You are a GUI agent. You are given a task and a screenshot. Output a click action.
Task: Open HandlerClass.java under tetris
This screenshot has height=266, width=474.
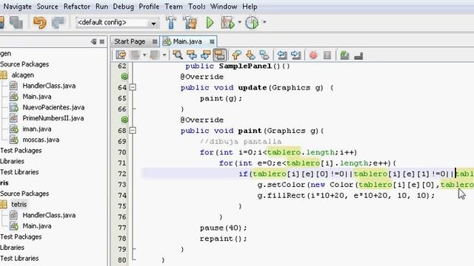click(49, 215)
